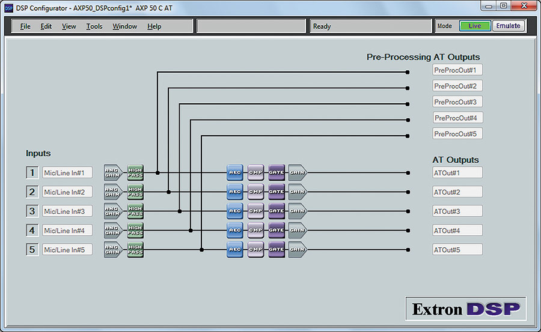Open the Tools menu
The width and height of the screenshot is (541, 332).
coord(94,26)
